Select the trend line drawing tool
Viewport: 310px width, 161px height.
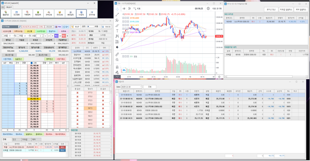coord(117,15)
